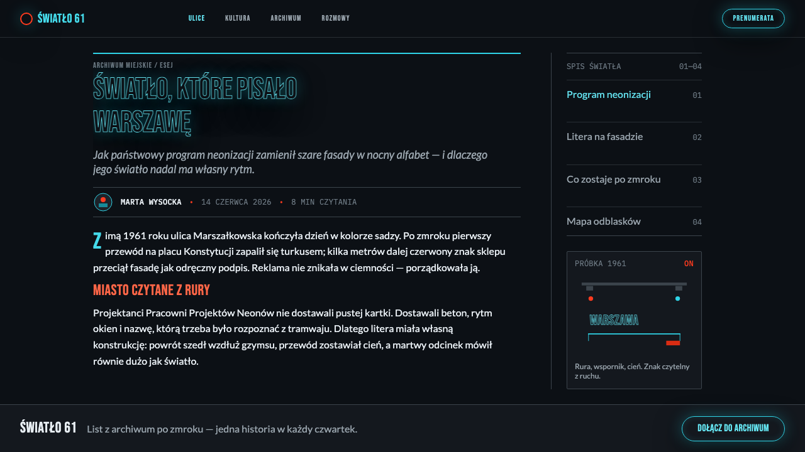Click the footer newsletter line about czwartek
This screenshot has width=805, height=452.
pyautogui.click(x=222, y=429)
